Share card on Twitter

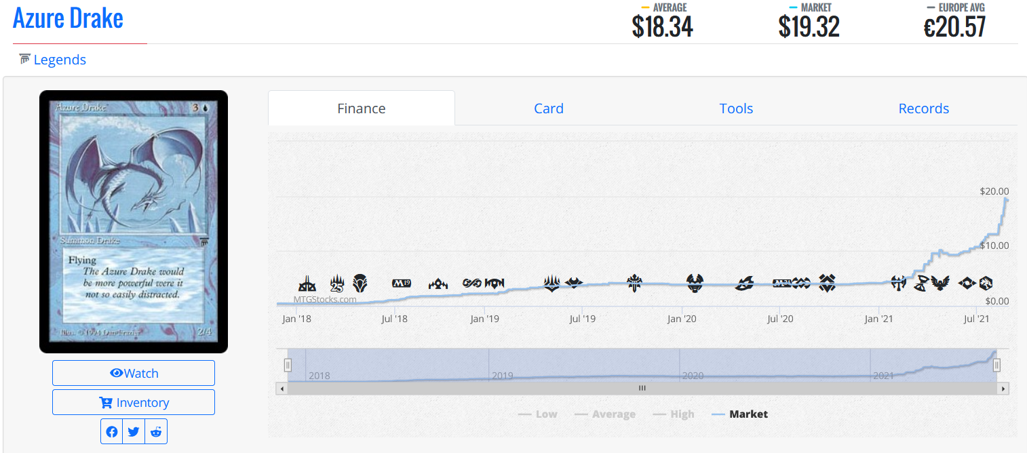134,432
